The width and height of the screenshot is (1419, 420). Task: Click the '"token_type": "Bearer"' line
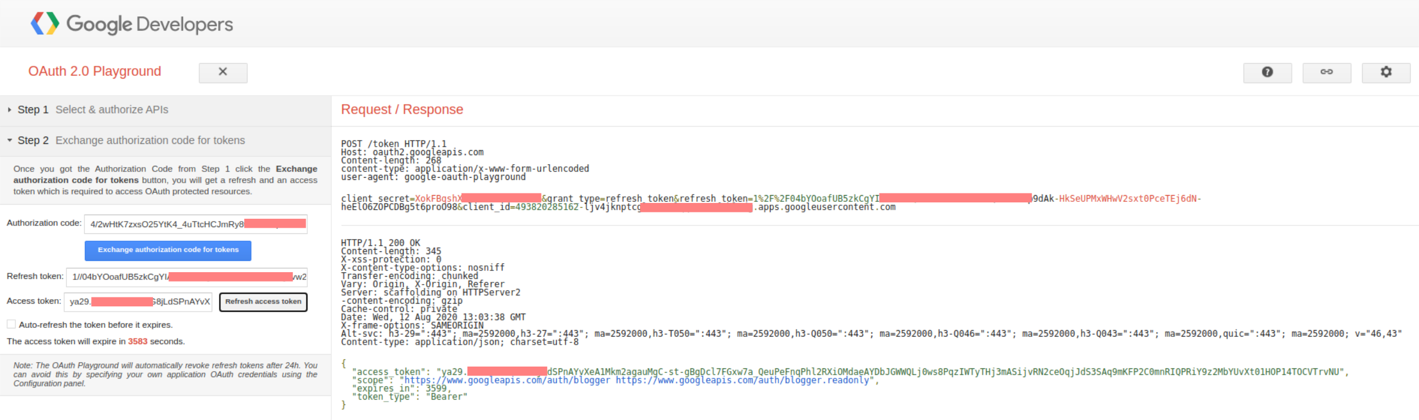pos(410,397)
